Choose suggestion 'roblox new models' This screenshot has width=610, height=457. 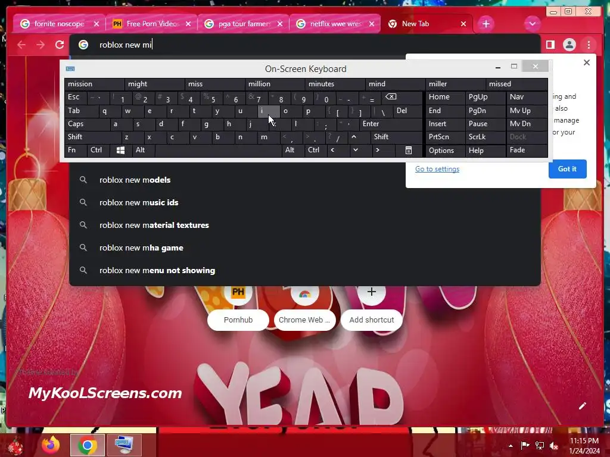(305, 180)
